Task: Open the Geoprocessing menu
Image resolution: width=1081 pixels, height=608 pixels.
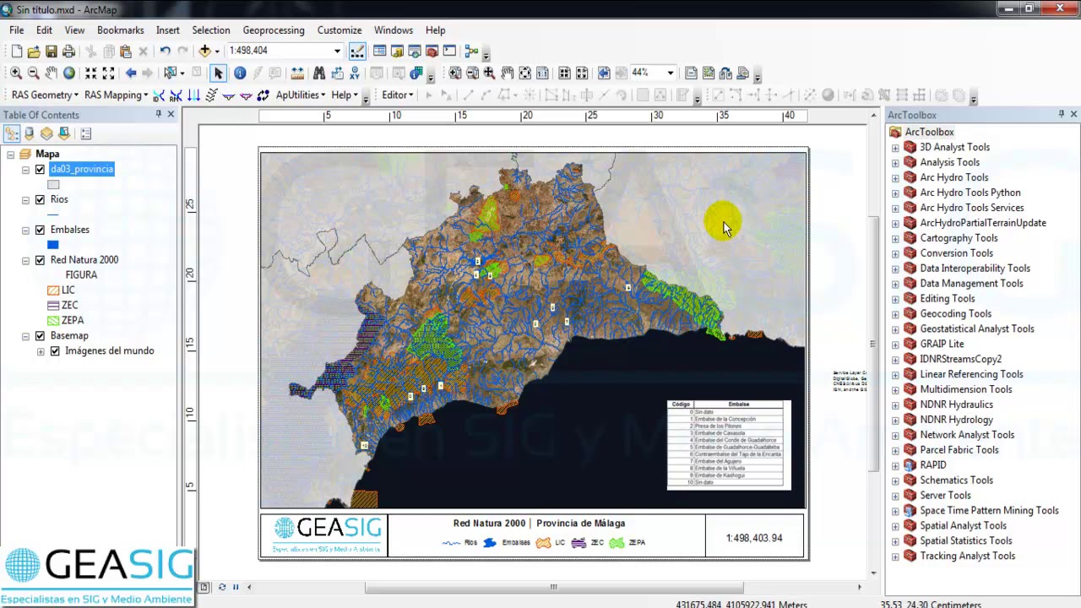Action: tap(273, 30)
